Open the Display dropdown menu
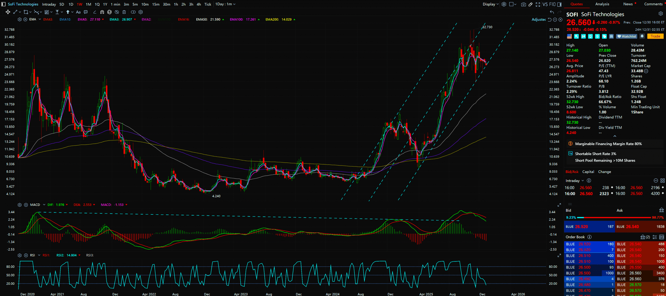Image resolution: width=666 pixels, height=296 pixels. [x=490, y=4]
